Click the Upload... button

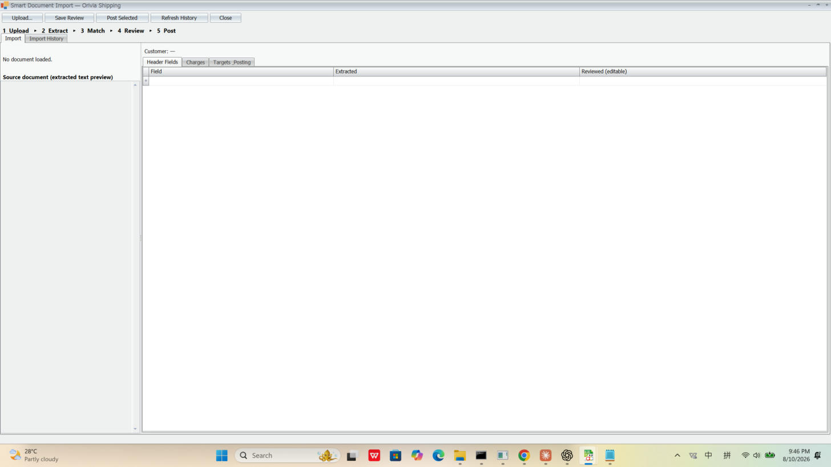click(x=22, y=18)
